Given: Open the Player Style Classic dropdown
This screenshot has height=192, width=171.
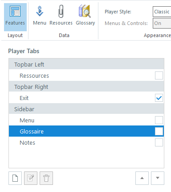Looking at the screenshot, I should coord(162,12).
